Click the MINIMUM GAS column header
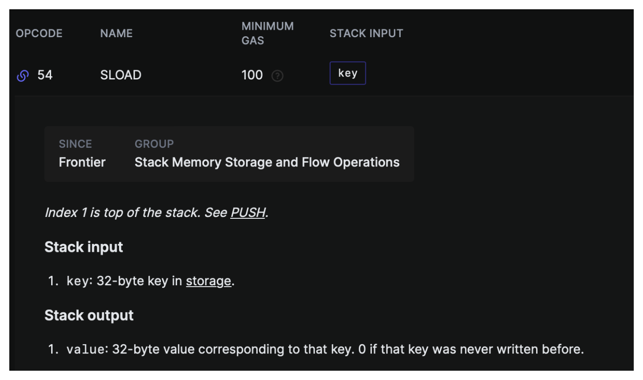 tap(267, 33)
